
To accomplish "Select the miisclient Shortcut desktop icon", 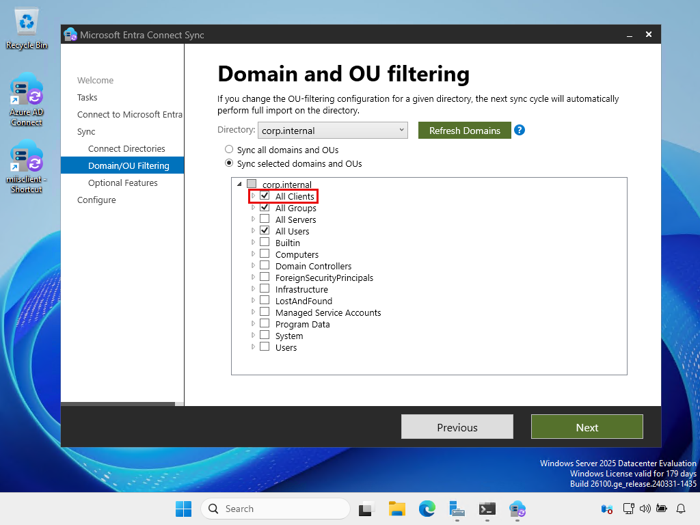I will pyautogui.click(x=27, y=167).
